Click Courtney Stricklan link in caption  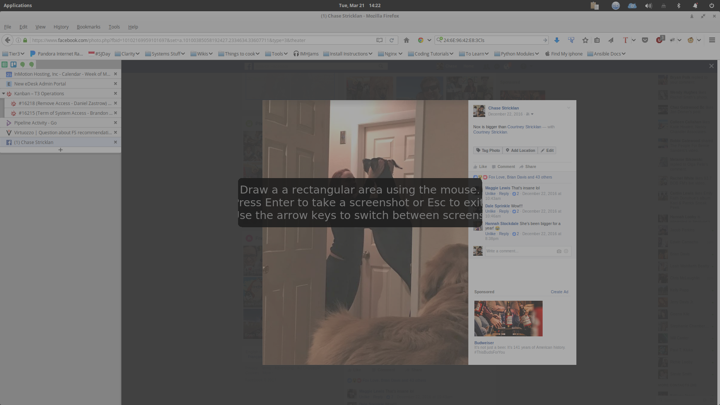tap(524, 127)
